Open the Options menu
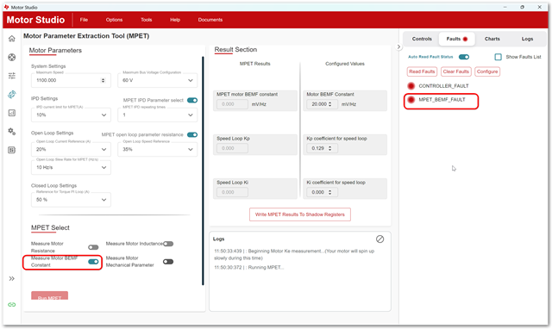Image resolution: width=552 pixels, height=329 pixels. point(114,20)
